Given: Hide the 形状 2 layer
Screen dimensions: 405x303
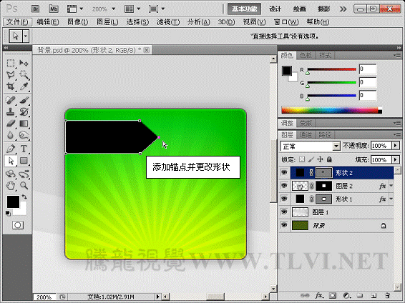Looking at the screenshot, I should point(284,172).
